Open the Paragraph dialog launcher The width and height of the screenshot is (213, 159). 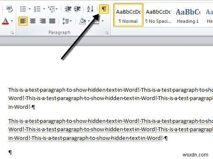click(106, 33)
